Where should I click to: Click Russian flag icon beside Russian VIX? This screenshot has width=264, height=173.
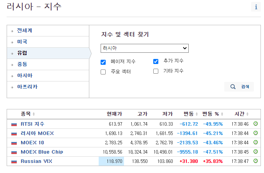click(x=14, y=161)
